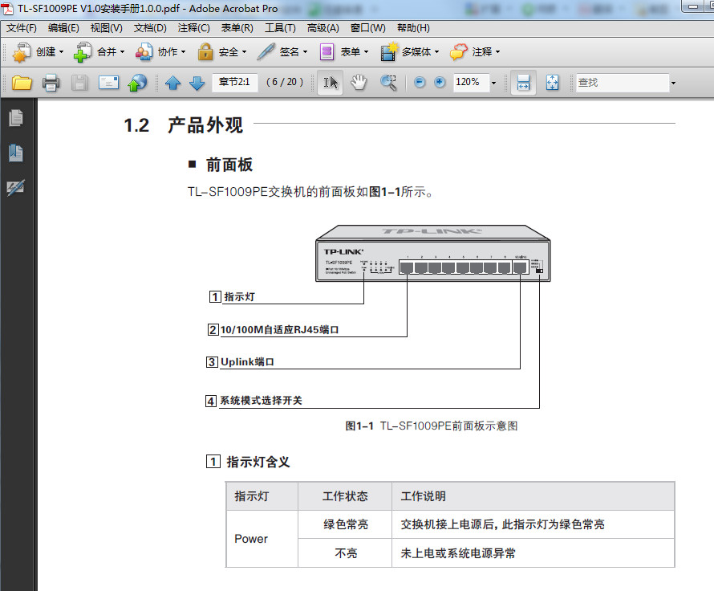Click the 不亮 table cell

coord(346,553)
